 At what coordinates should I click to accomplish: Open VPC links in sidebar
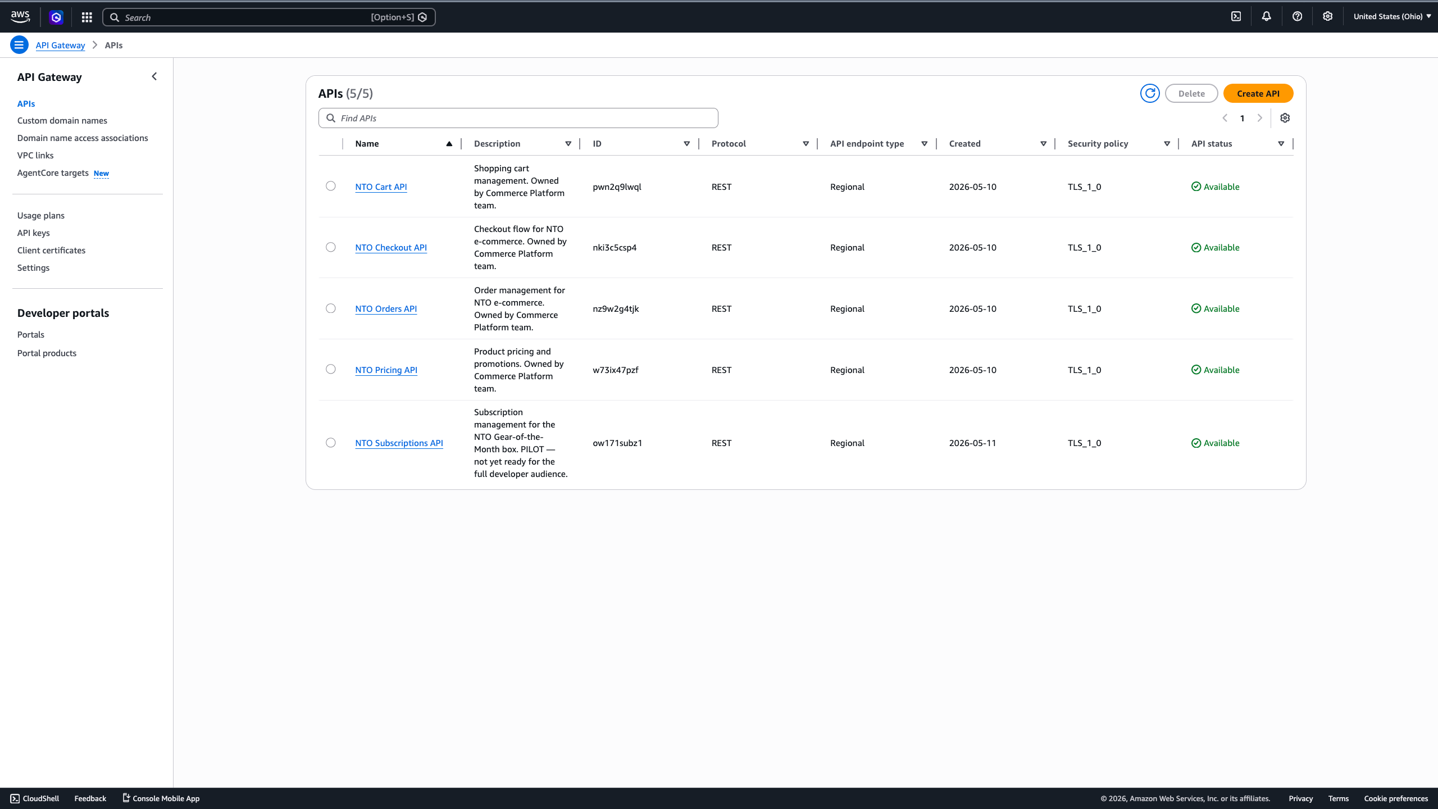point(35,156)
